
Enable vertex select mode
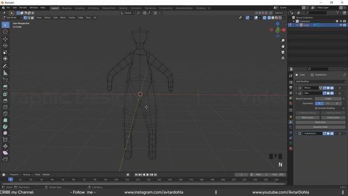26,17
